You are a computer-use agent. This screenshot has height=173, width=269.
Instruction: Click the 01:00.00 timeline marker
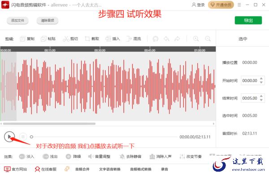click(200, 51)
